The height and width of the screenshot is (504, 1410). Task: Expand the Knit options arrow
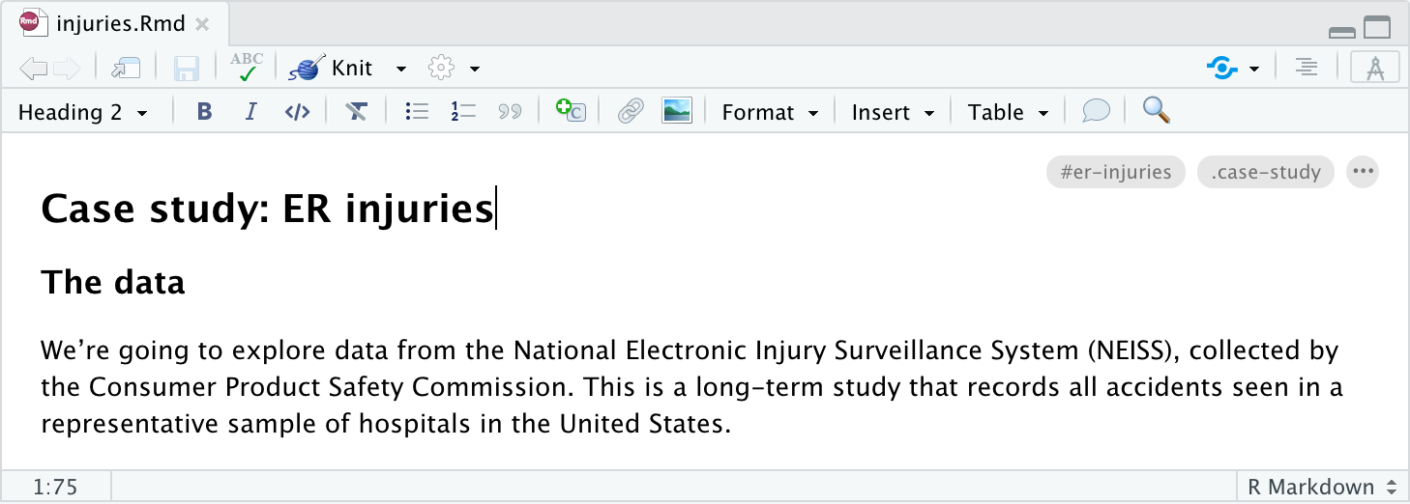tap(401, 69)
